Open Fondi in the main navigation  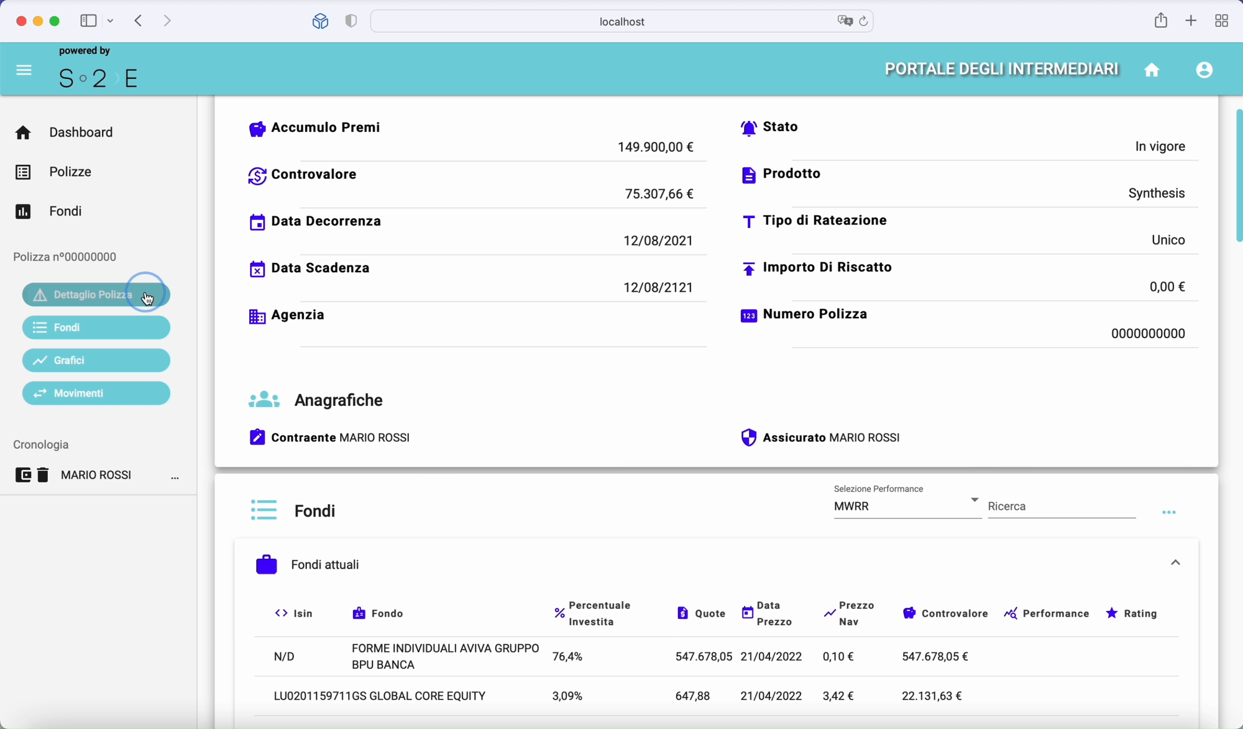point(65,211)
